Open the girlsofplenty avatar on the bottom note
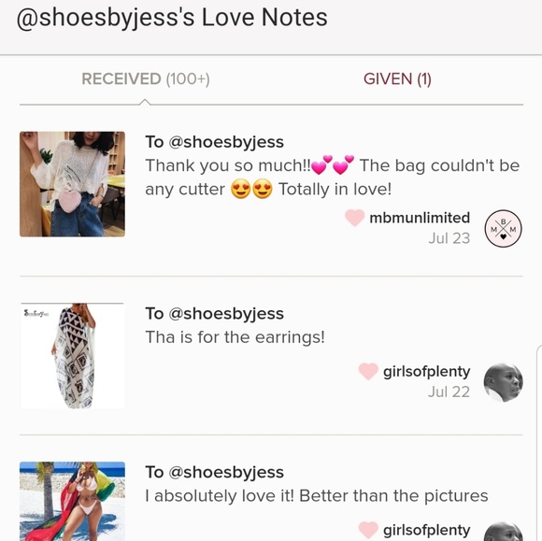This screenshot has width=542, height=541. [503, 532]
